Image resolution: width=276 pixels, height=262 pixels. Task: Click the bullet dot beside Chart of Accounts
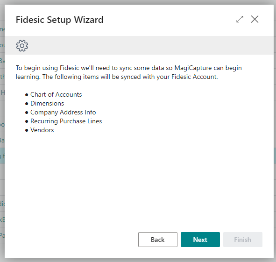[27, 95]
